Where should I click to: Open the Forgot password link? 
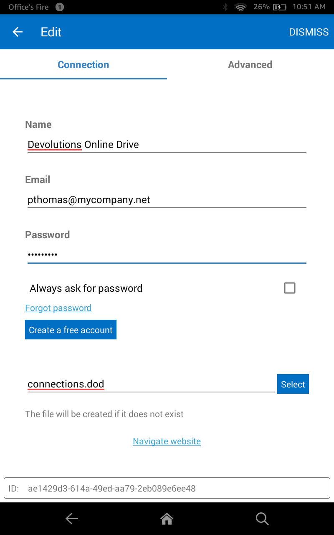58,308
